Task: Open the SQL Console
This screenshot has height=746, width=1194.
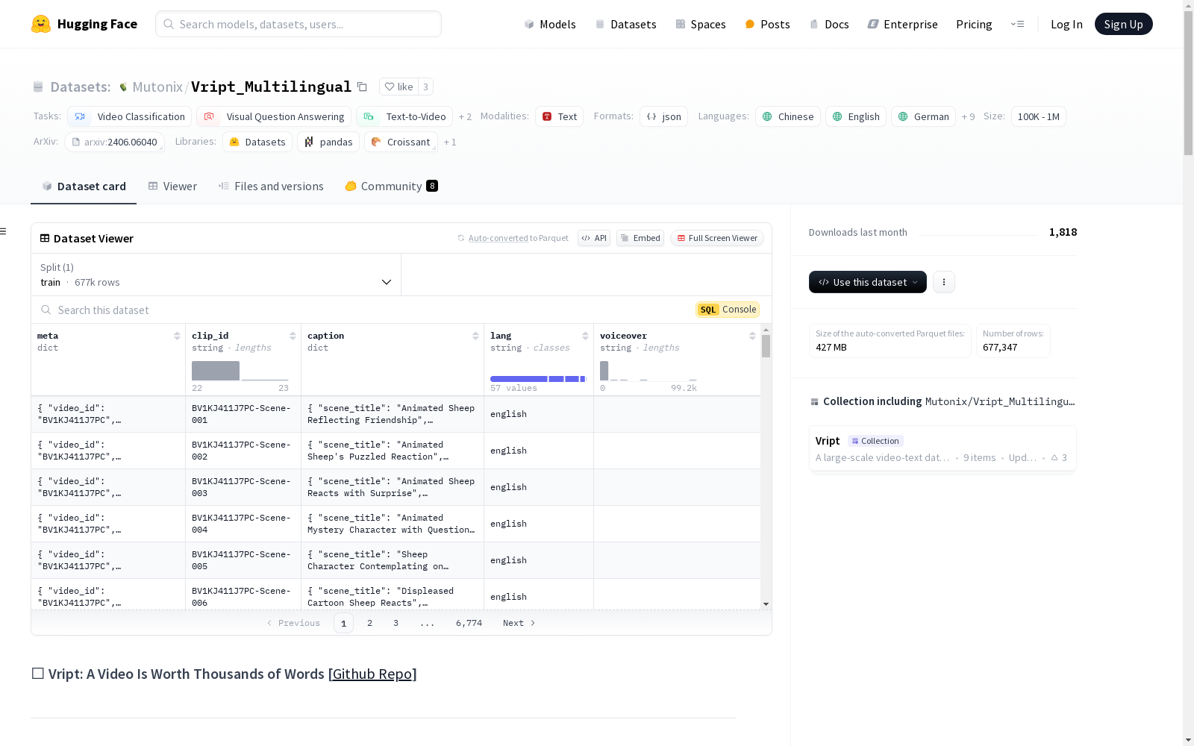Action: 728,310
